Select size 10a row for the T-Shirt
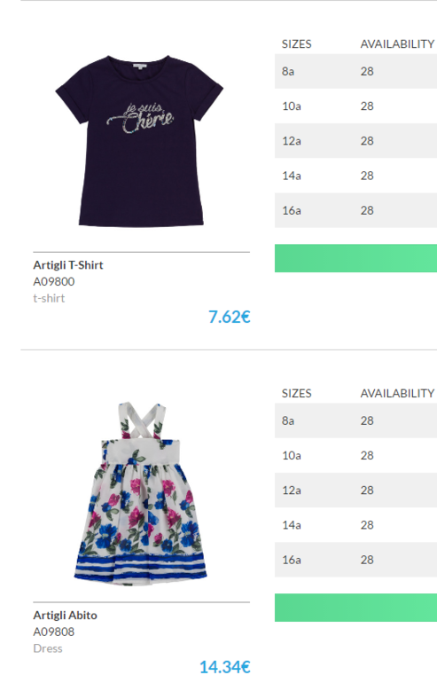The height and width of the screenshot is (683, 437). coord(355,106)
